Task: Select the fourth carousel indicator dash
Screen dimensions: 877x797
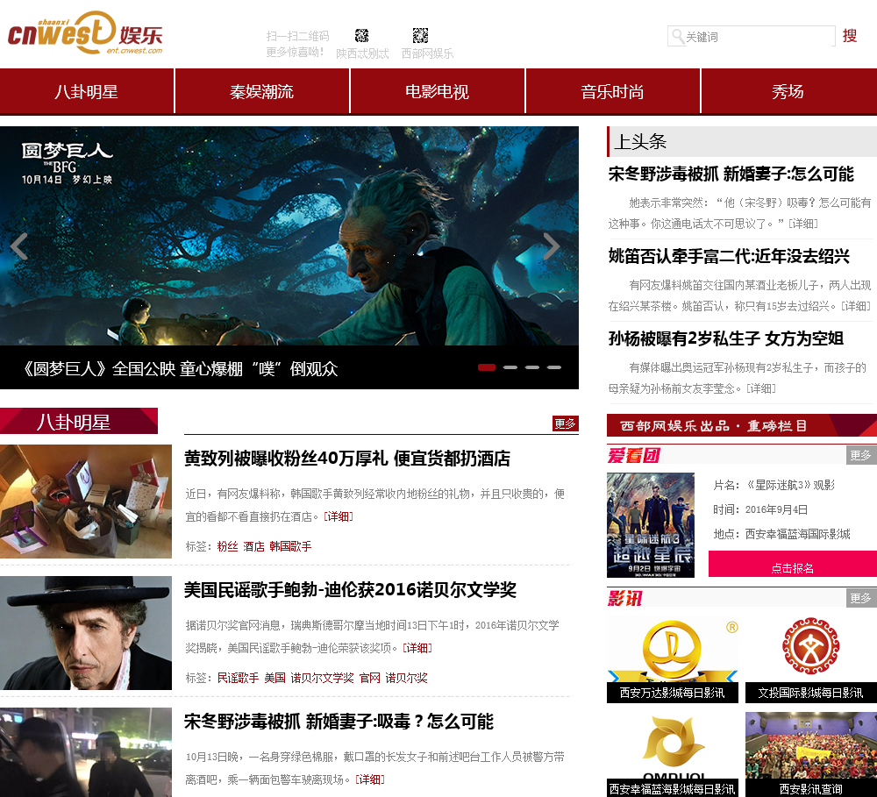Action: click(553, 367)
